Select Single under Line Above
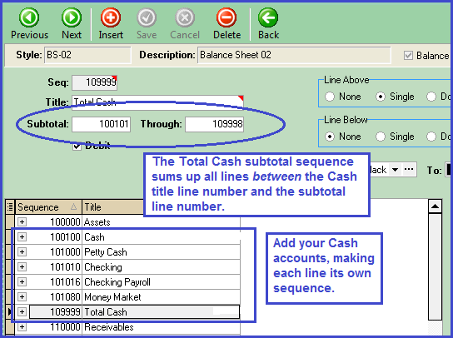Screen dimensions: 453x338 point(381,97)
